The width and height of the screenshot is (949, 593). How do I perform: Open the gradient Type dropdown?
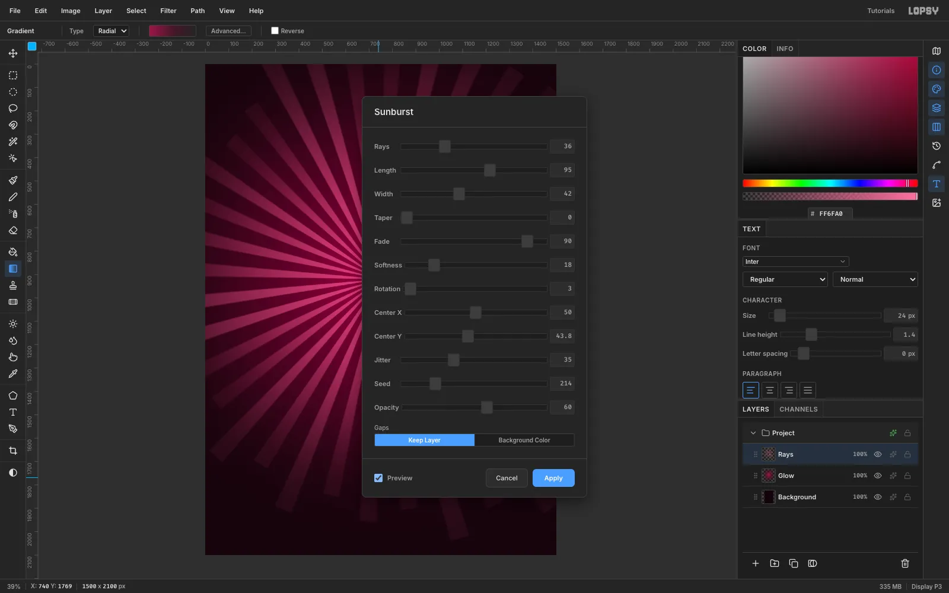point(111,31)
